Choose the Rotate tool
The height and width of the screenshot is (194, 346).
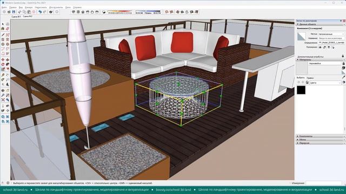pos(3,64)
